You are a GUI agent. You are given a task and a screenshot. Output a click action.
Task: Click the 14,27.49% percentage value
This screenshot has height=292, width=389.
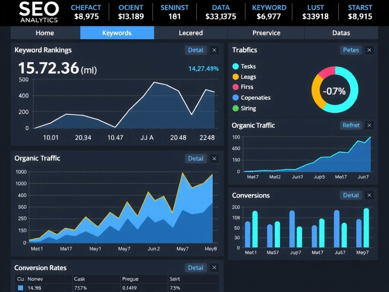203,69
